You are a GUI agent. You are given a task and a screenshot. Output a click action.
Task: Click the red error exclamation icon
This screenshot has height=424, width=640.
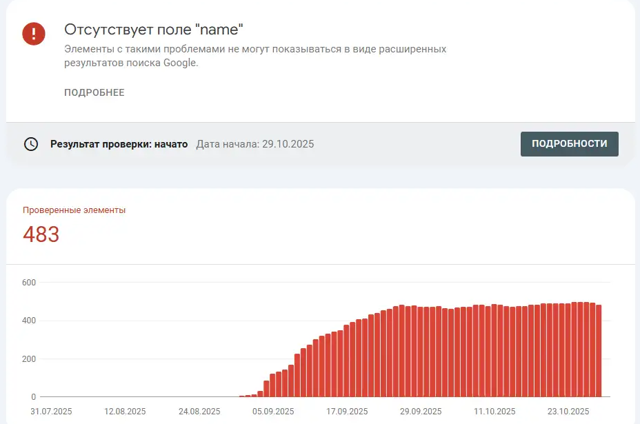(x=34, y=34)
